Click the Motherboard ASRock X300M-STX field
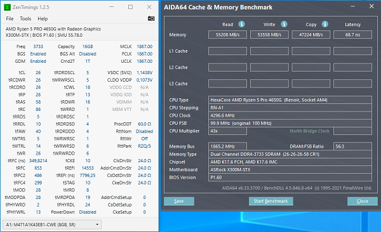The width and height of the screenshot is (381, 232). pos(290,170)
